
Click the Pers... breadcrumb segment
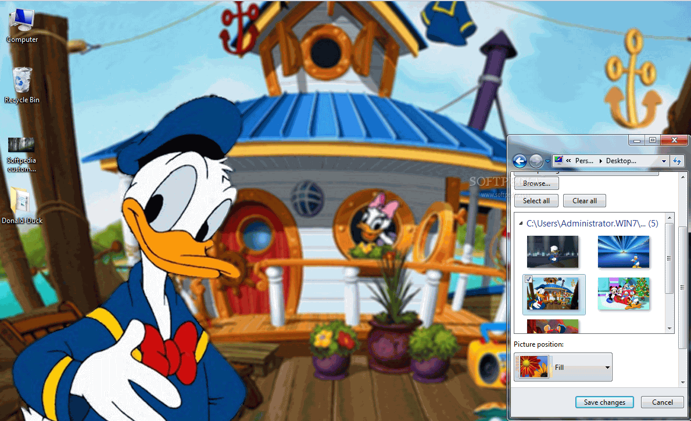(584, 161)
